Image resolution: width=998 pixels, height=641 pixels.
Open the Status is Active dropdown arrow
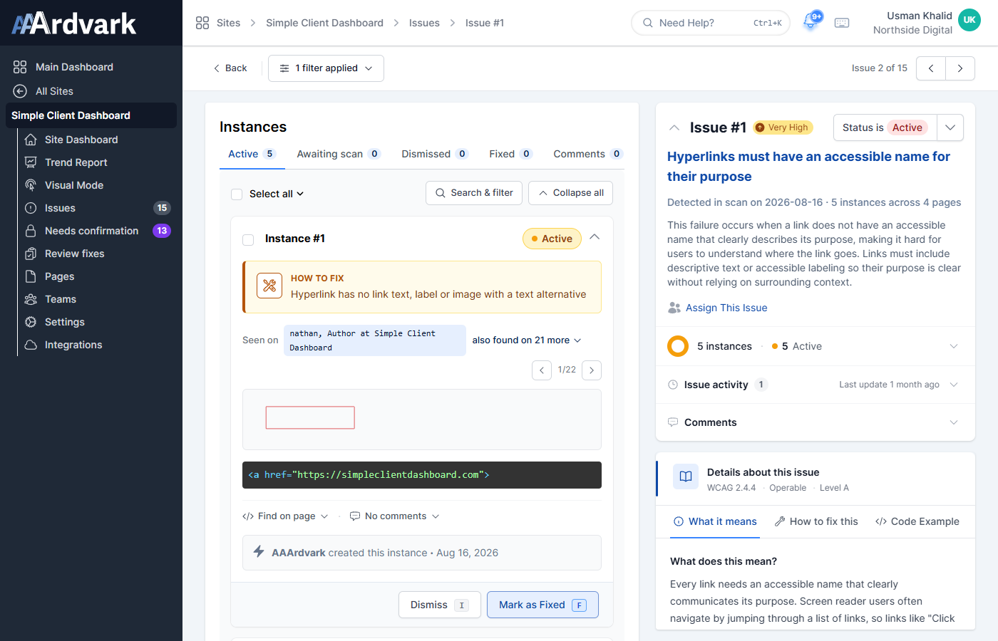tap(950, 127)
